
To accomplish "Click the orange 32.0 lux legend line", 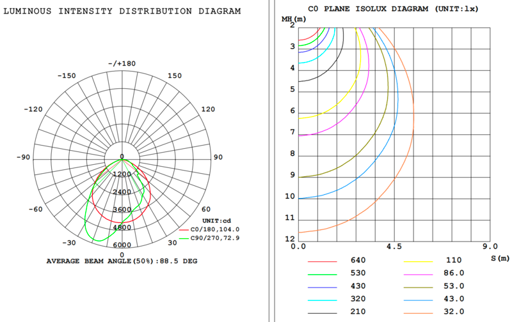I will click(x=419, y=312).
